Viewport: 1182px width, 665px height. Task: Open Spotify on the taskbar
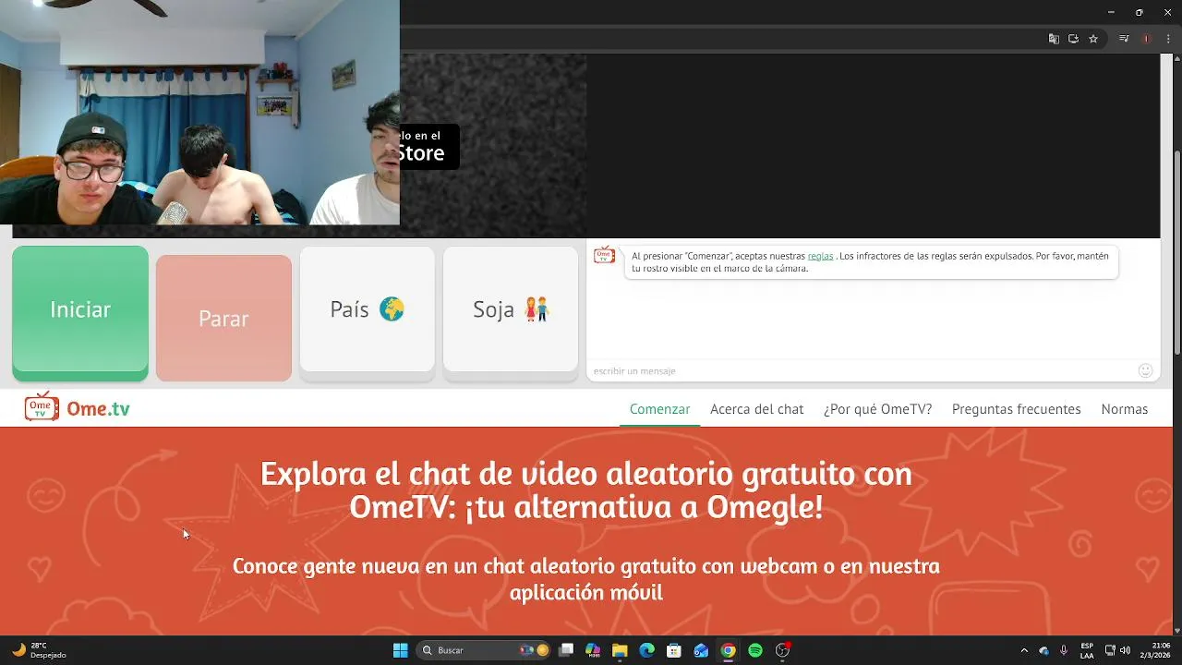click(755, 650)
